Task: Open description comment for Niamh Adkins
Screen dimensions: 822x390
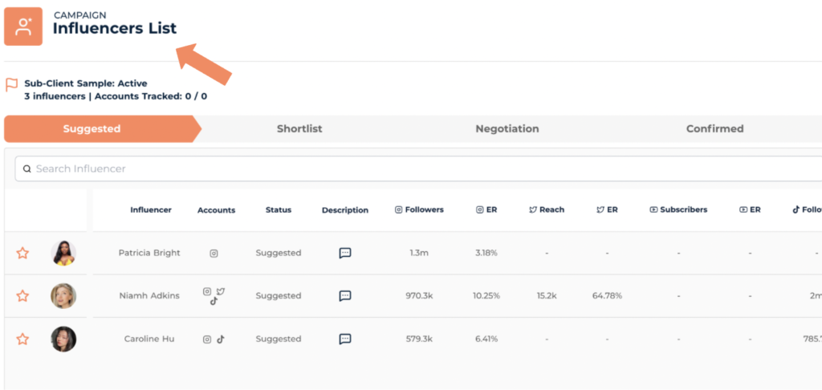Action: pos(345,296)
